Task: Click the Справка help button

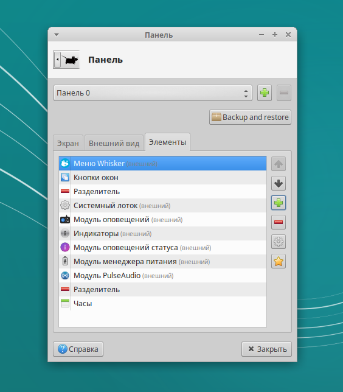Action: (x=78, y=349)
